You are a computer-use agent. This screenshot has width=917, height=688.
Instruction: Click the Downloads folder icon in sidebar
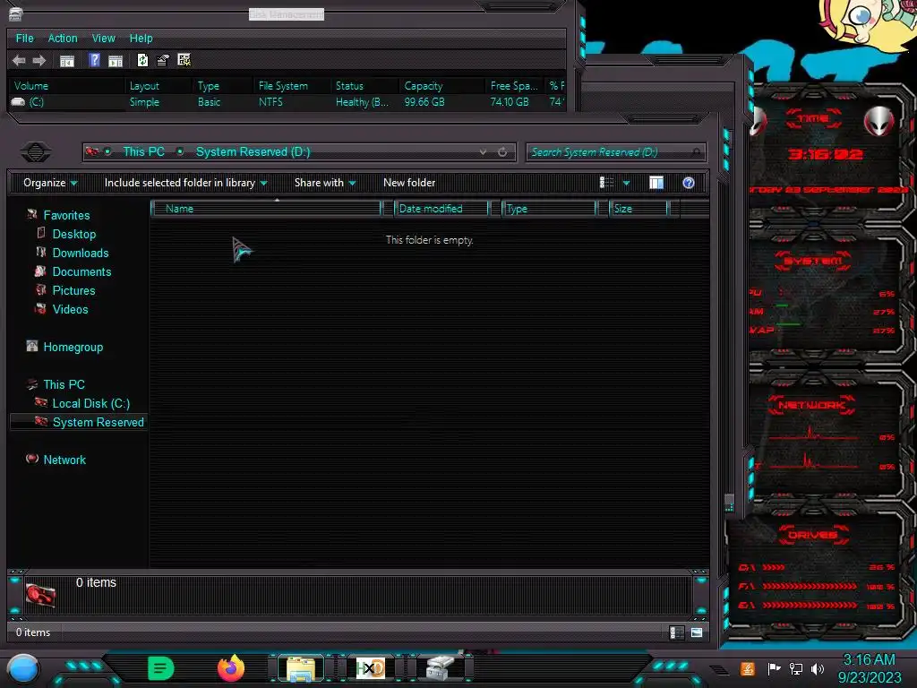point(41,252)
